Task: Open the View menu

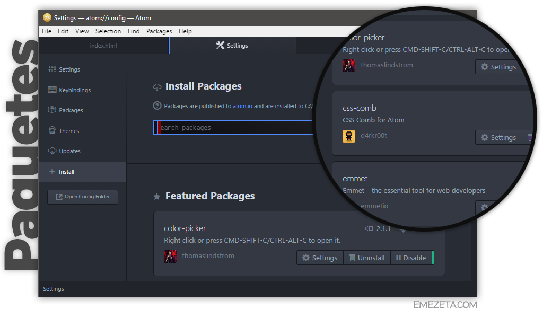Action: coord(82,31)
